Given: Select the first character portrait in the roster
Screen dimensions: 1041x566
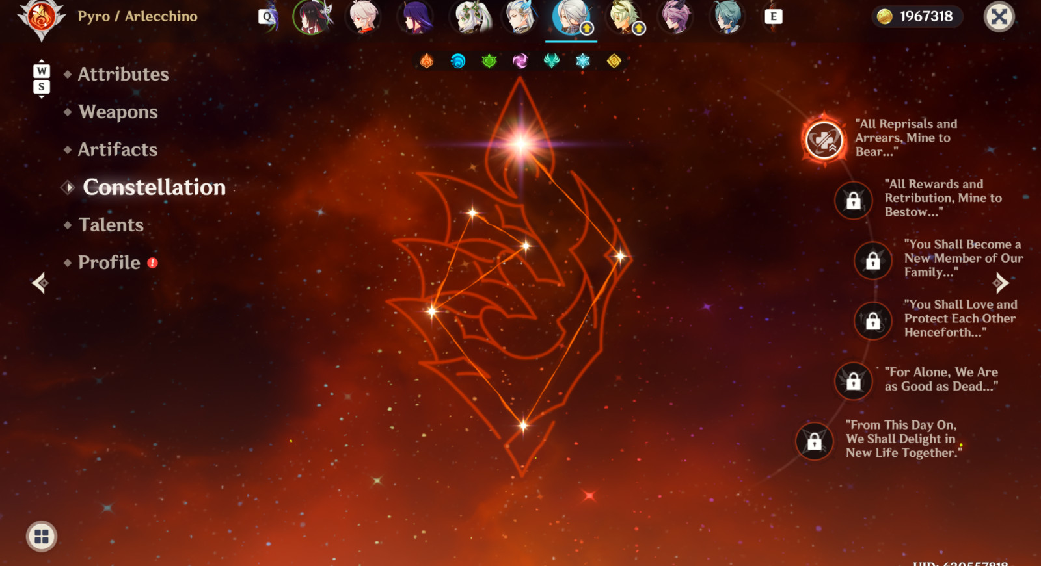Looking at the screenshot, I should click(x=313, y=17).
